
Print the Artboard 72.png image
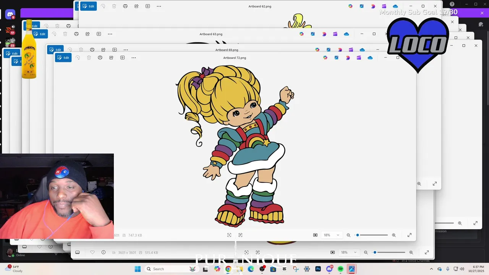tap(100, 58)
